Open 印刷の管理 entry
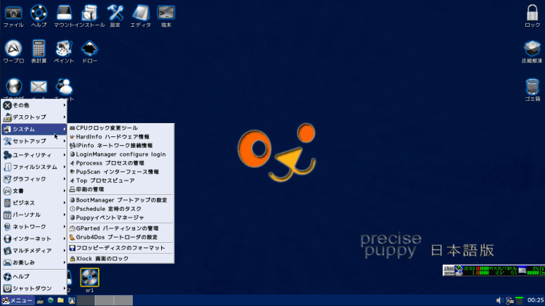Screen dimensions: 545x306 [121, 189]
